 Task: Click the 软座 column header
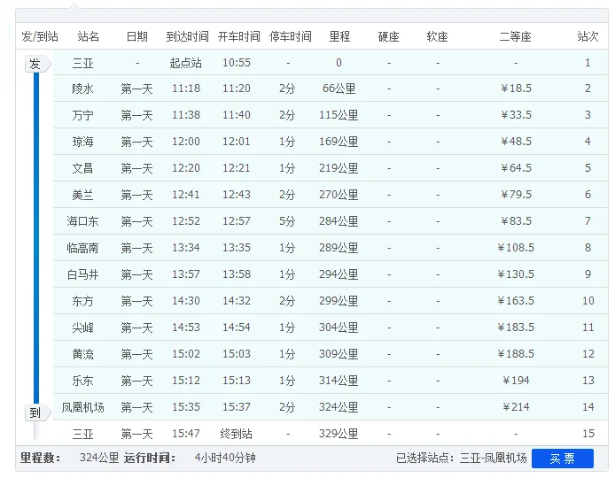pos(438,36)
